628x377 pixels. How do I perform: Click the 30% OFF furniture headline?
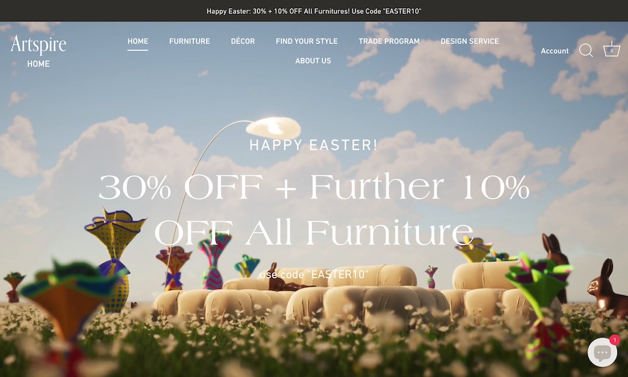pos(314,210)
